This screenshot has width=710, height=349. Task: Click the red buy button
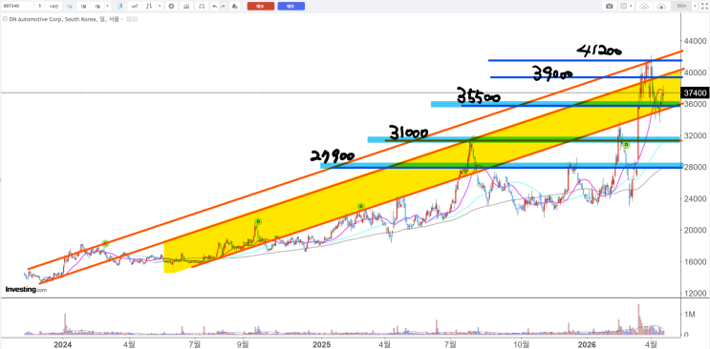260,6
